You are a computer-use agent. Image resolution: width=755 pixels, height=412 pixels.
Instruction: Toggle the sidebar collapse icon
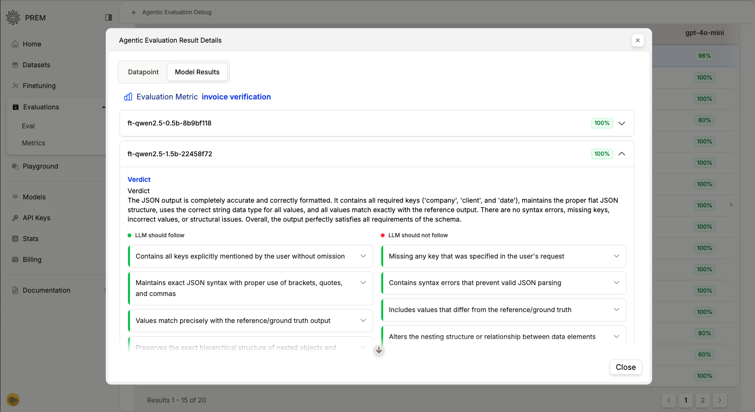(x=109, y=18)
